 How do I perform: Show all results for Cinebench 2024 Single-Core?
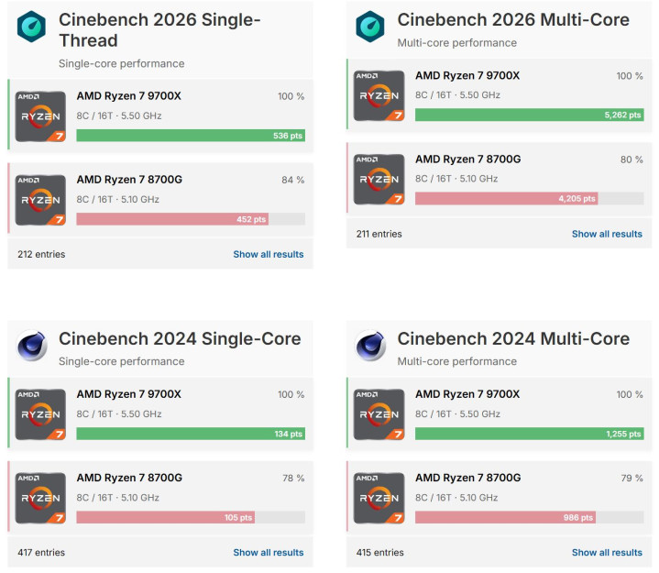pyautogui.click(x=268, y=553)
